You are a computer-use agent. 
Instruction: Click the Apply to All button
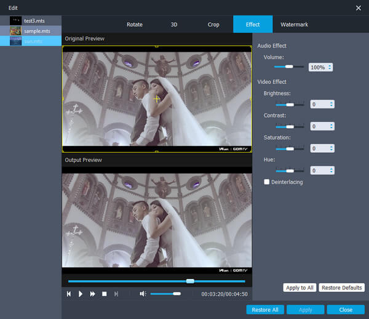[300, 288]
